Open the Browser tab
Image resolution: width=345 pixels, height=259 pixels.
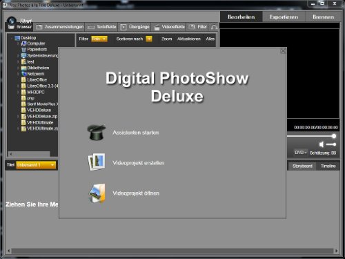click(20, 27)
